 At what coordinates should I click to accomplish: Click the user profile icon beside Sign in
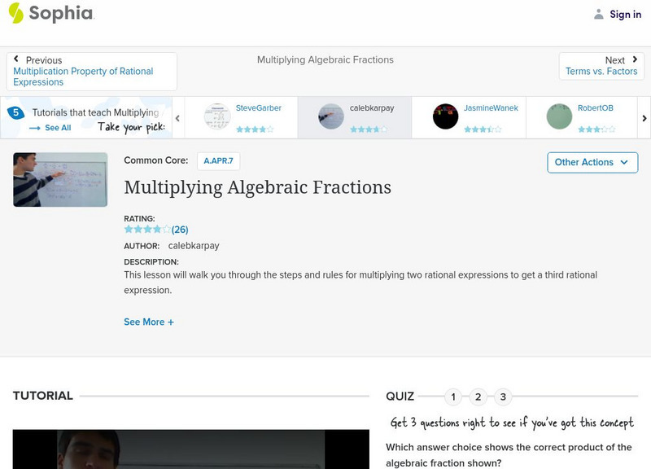click(x=599, y=14)
